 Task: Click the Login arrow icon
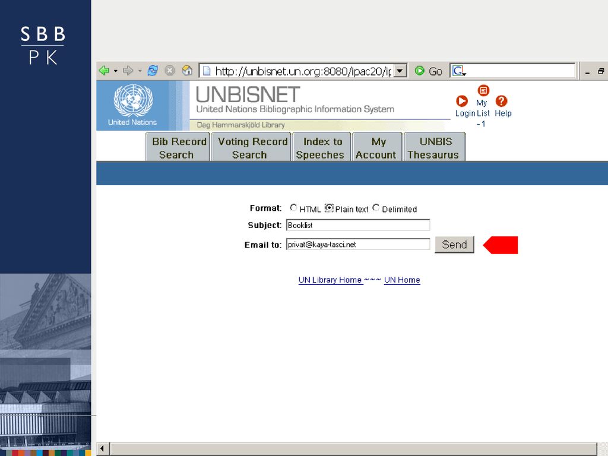[x=461, y=101]
